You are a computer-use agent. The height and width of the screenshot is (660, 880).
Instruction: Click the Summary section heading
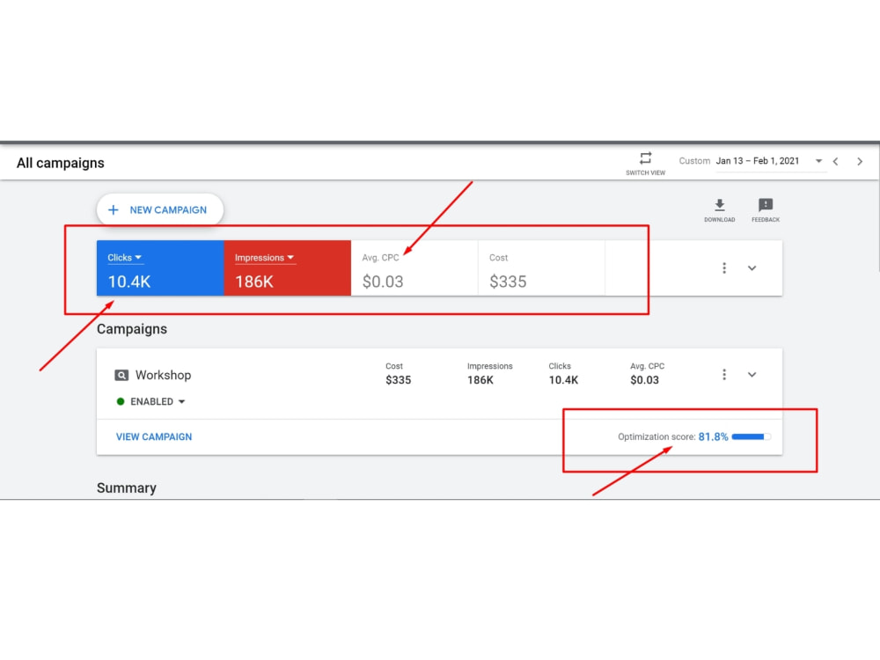(126, 488)
